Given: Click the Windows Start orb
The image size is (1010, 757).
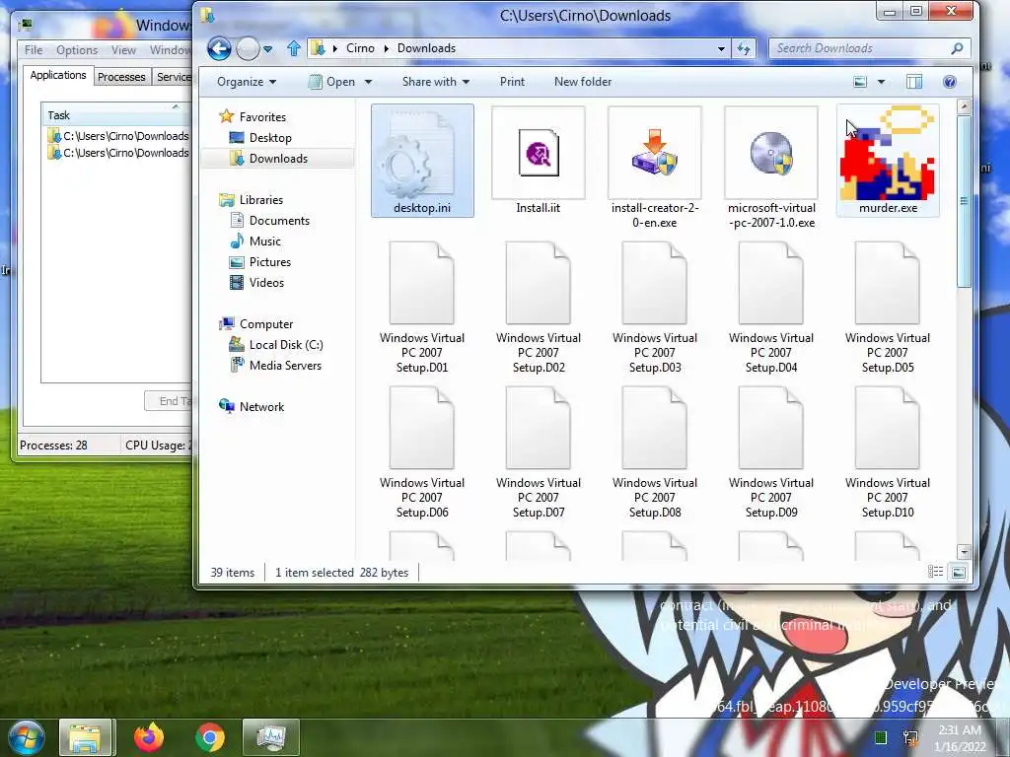Looking at the screenshot, I should (x=26, y=737).
